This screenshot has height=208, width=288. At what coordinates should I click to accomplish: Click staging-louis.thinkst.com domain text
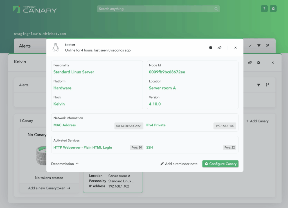pyautogui.click(x=40, y=33)
